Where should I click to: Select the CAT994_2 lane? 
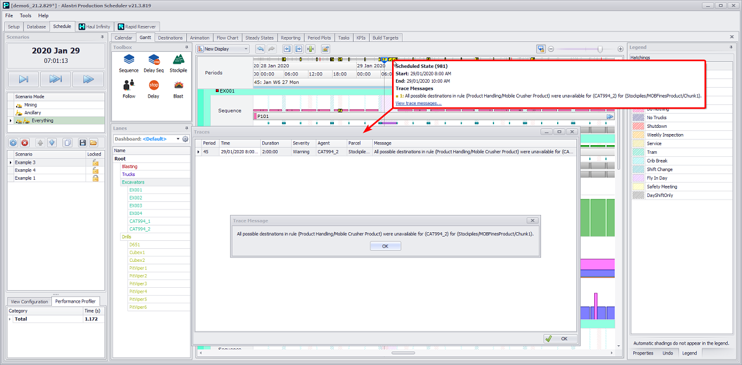[140, 229]
